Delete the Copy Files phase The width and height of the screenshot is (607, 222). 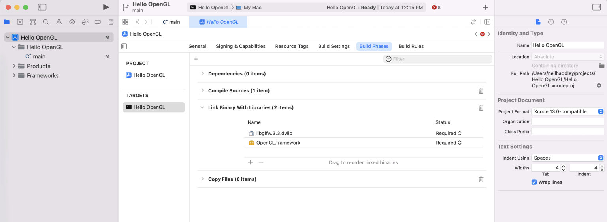tap(481, 179)
